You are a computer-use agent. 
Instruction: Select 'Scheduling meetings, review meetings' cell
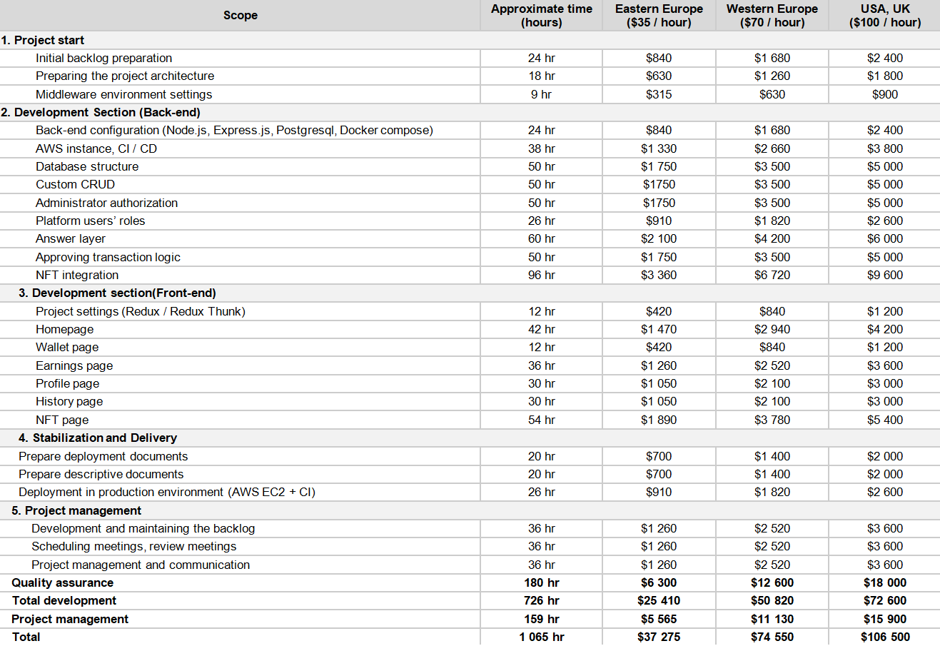pos(133,546)
